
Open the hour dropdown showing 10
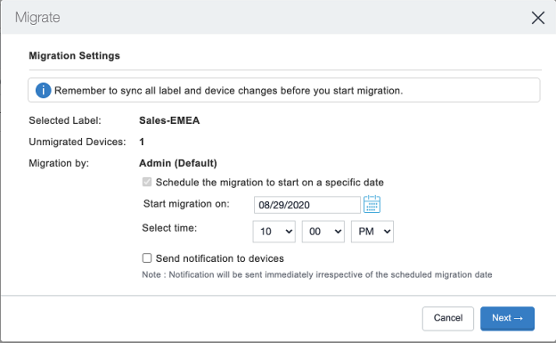274,232
